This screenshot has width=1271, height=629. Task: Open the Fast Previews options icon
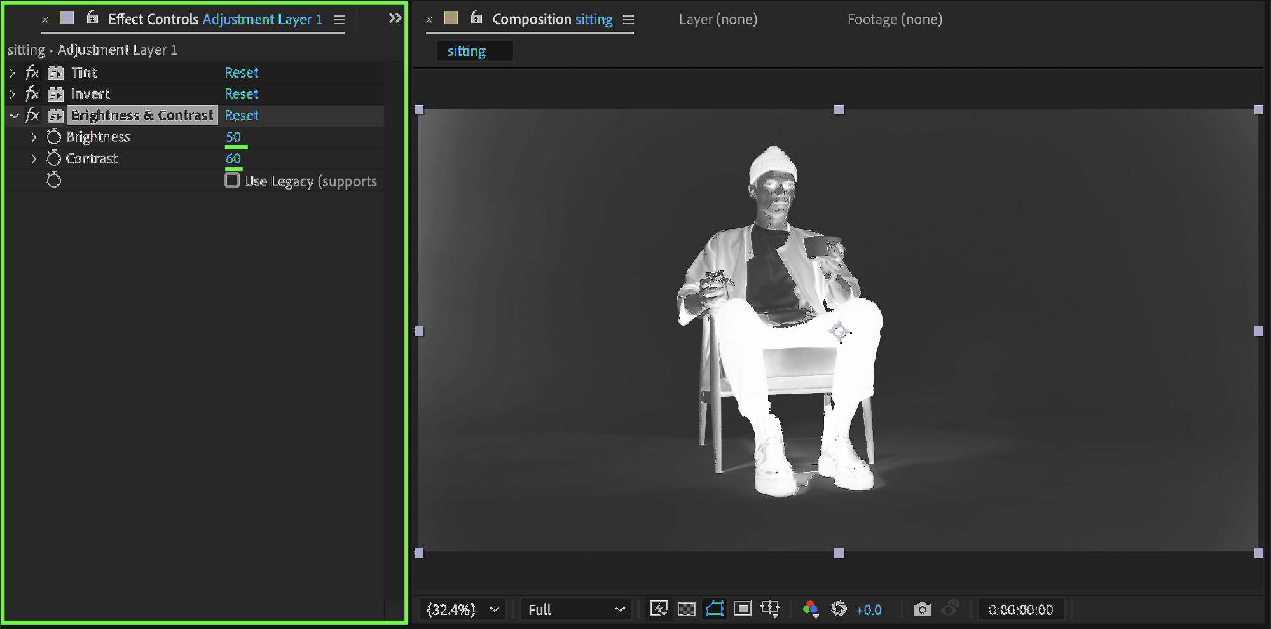click(x=659, y=609)
